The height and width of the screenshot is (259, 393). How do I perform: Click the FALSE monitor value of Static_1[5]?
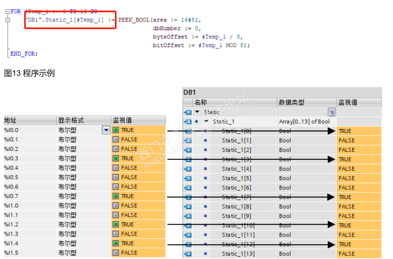[x=359, y=178]
